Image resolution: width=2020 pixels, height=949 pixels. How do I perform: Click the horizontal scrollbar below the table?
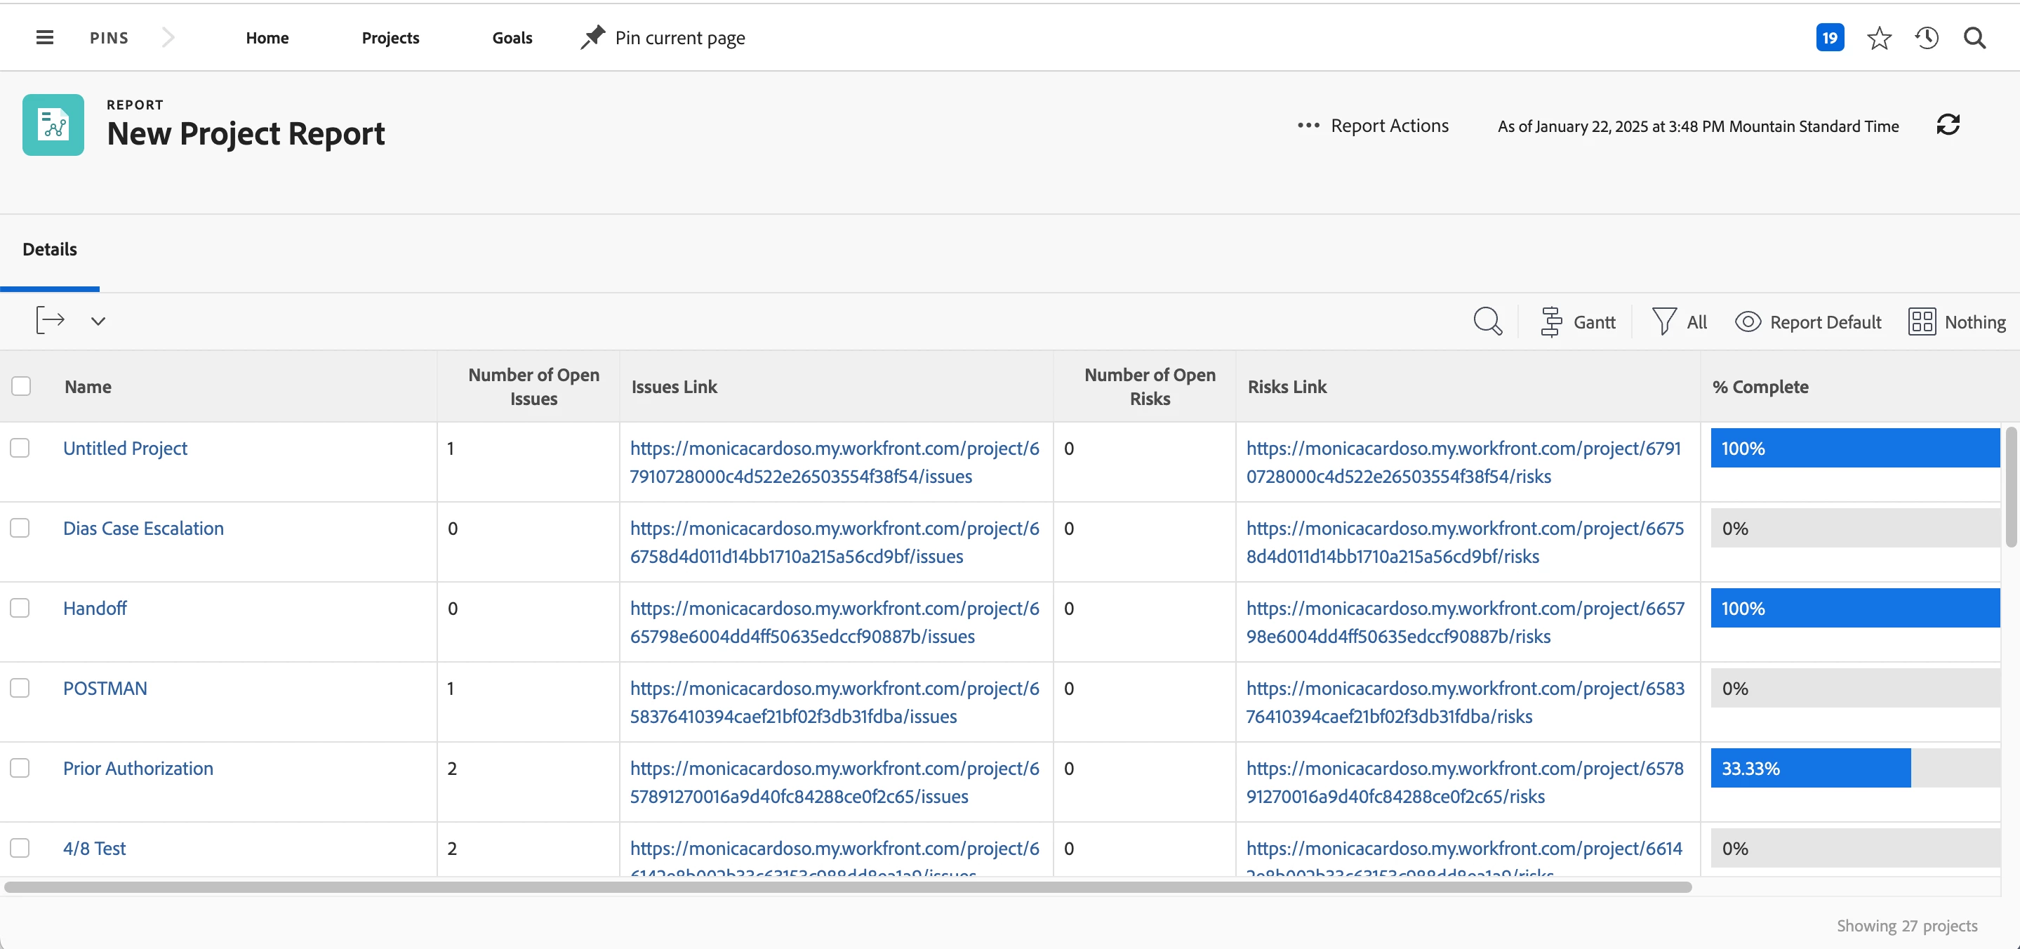847,887
